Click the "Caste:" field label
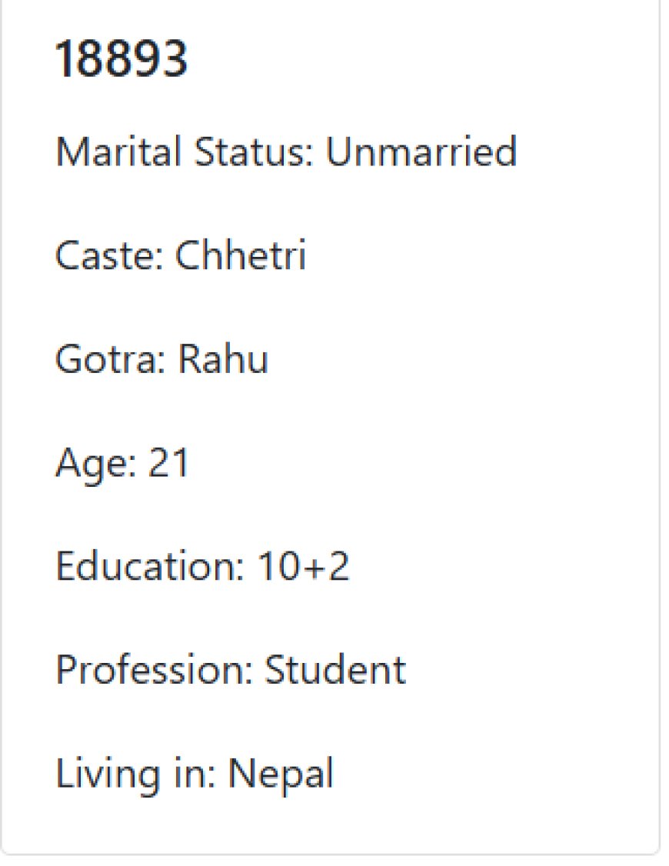The height and width of the screenshot is (866, 669). [109, 255]
